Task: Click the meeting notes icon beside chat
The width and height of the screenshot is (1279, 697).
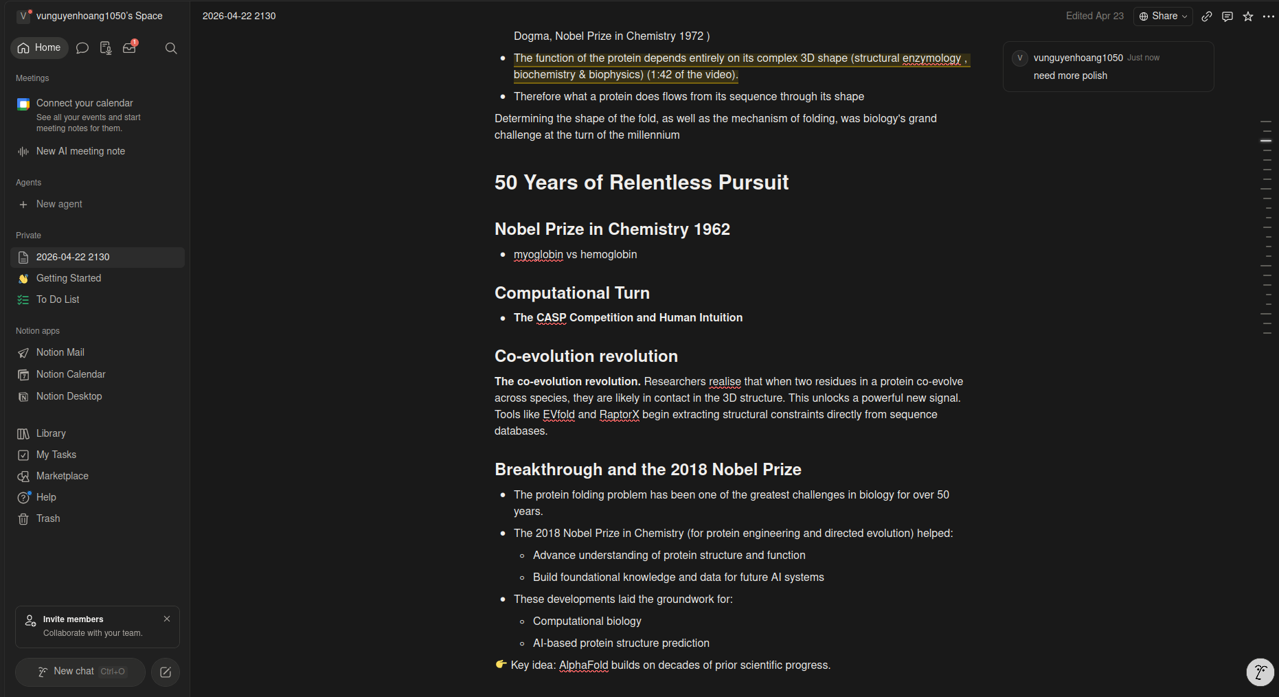Action: point(106,48)
